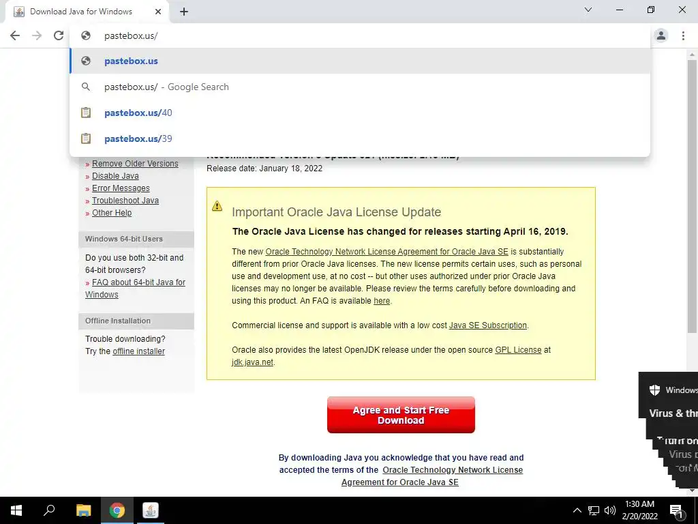698x524 pixels.
Task: Open a new tab with the plus button
Action: pyautogui.click(x=184, y=12)
